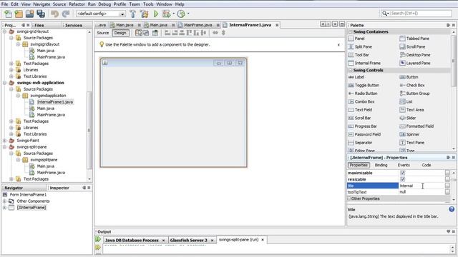Expand the Other Properties section
Screen dimensions: 458x257
(349, 198)
